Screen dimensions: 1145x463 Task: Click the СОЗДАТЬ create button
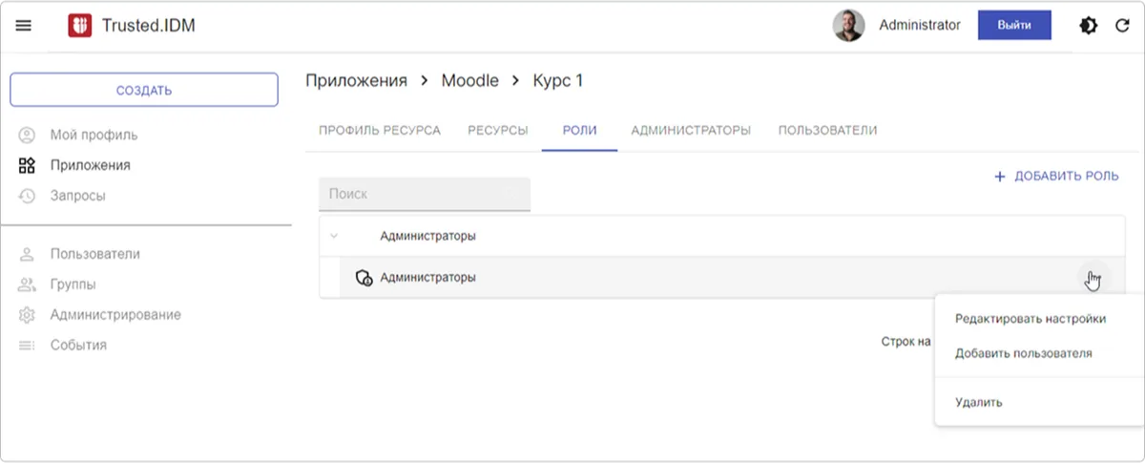pyautogui.click(x=144, y=91)
